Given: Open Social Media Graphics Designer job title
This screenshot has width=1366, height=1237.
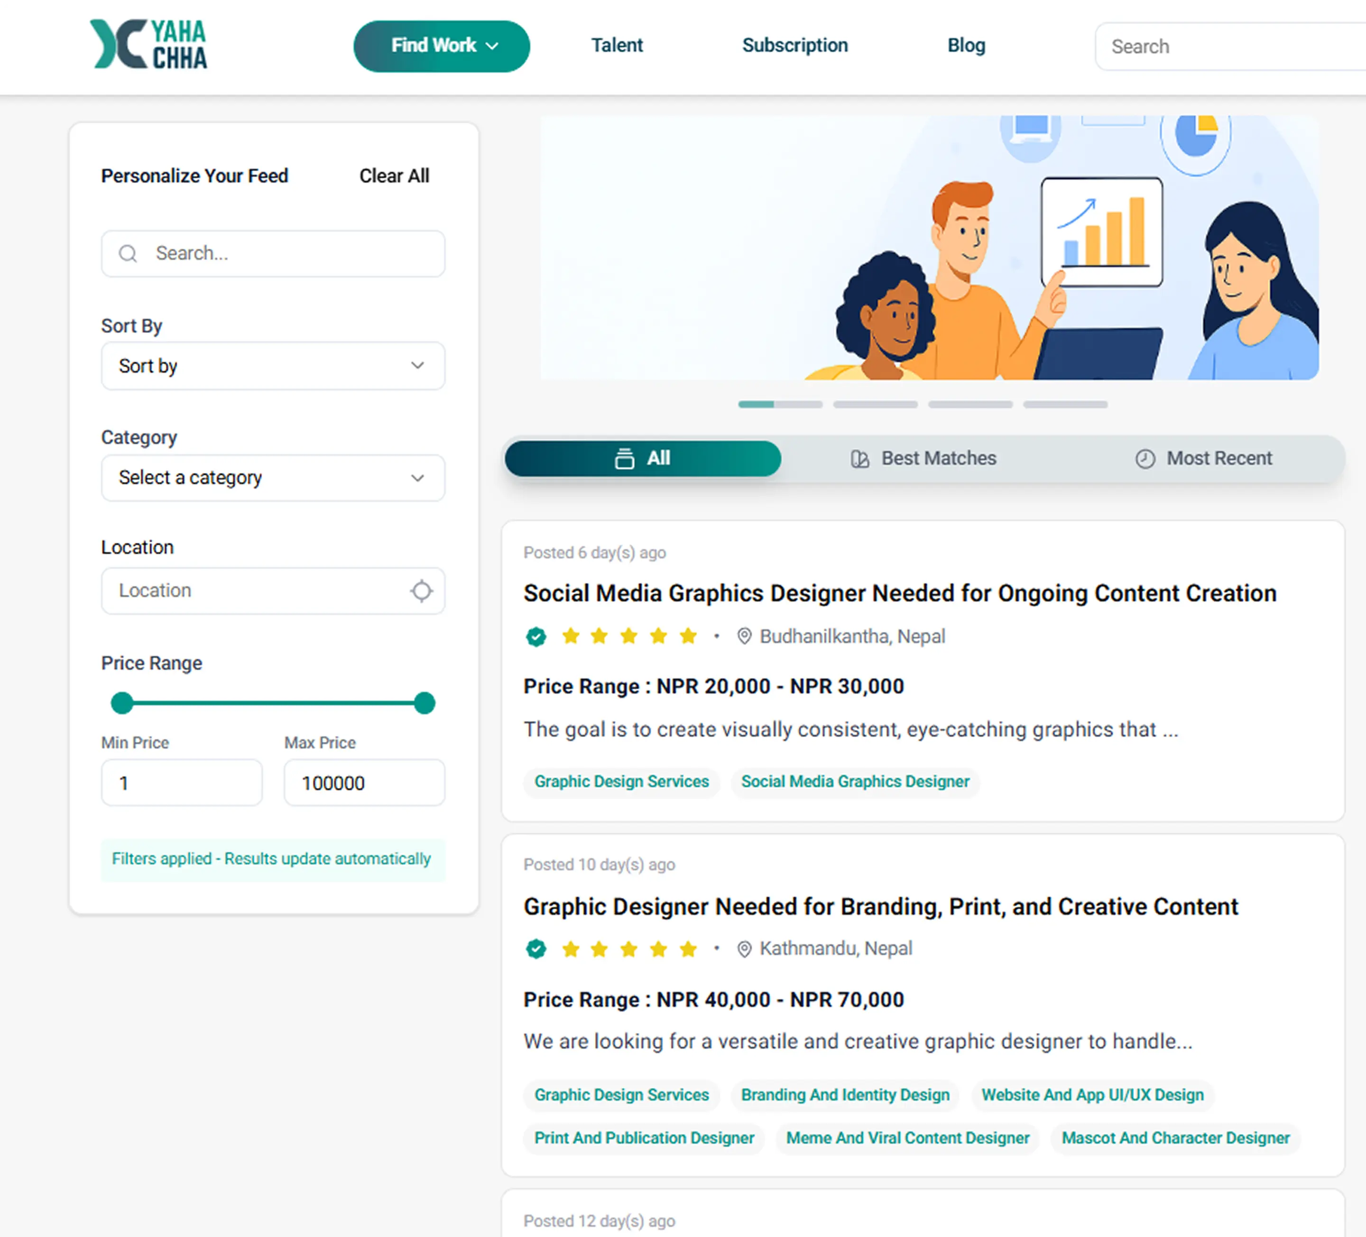Looking at the screenshot, I should (x=900, y=593).
